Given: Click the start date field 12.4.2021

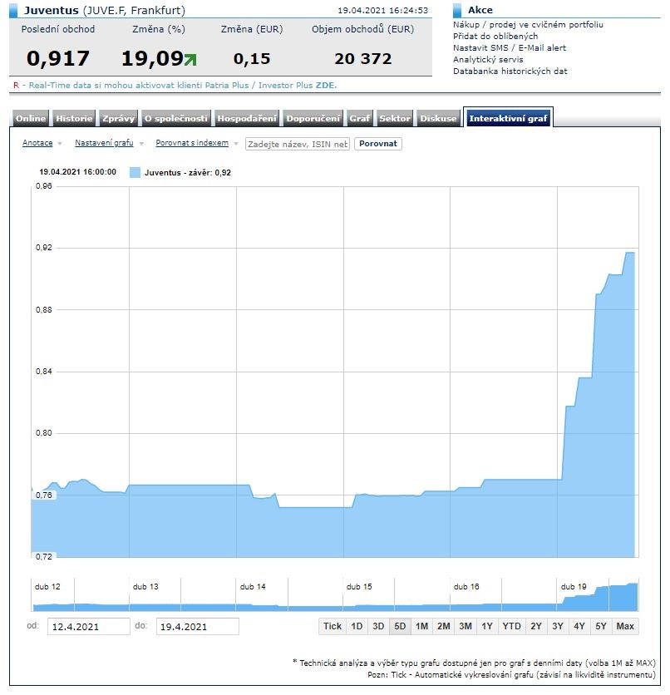Looking at the screenshot, I should tap(88, 627).
